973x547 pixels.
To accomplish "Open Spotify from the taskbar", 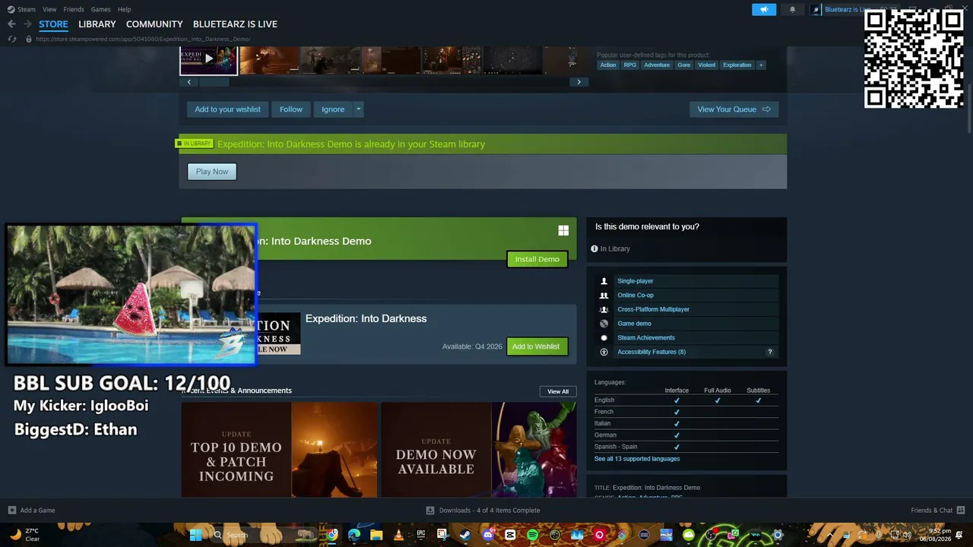I will [x=532, y=536].
